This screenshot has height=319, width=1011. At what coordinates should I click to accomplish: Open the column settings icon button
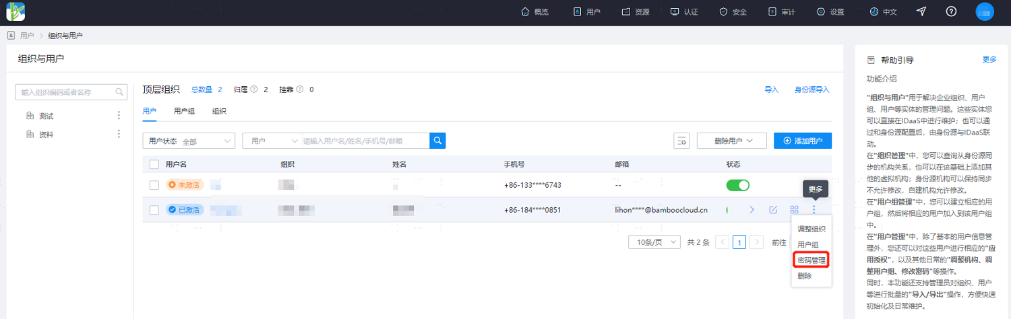click(681, 141)
